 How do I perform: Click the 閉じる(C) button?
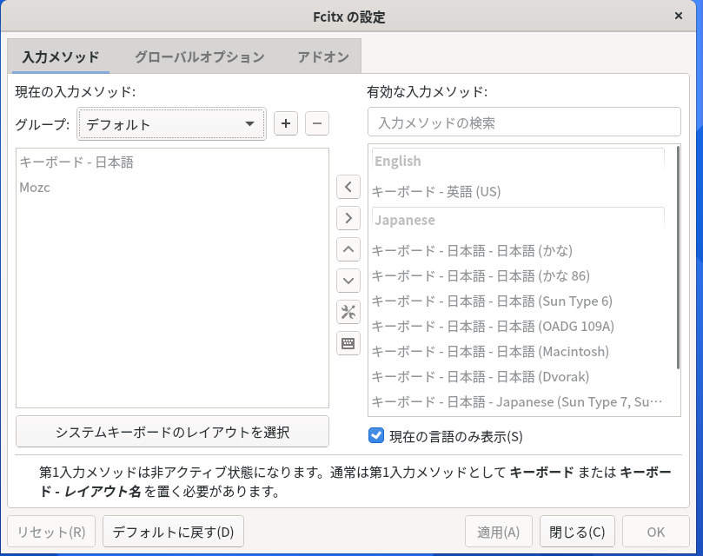coord(577,532)
